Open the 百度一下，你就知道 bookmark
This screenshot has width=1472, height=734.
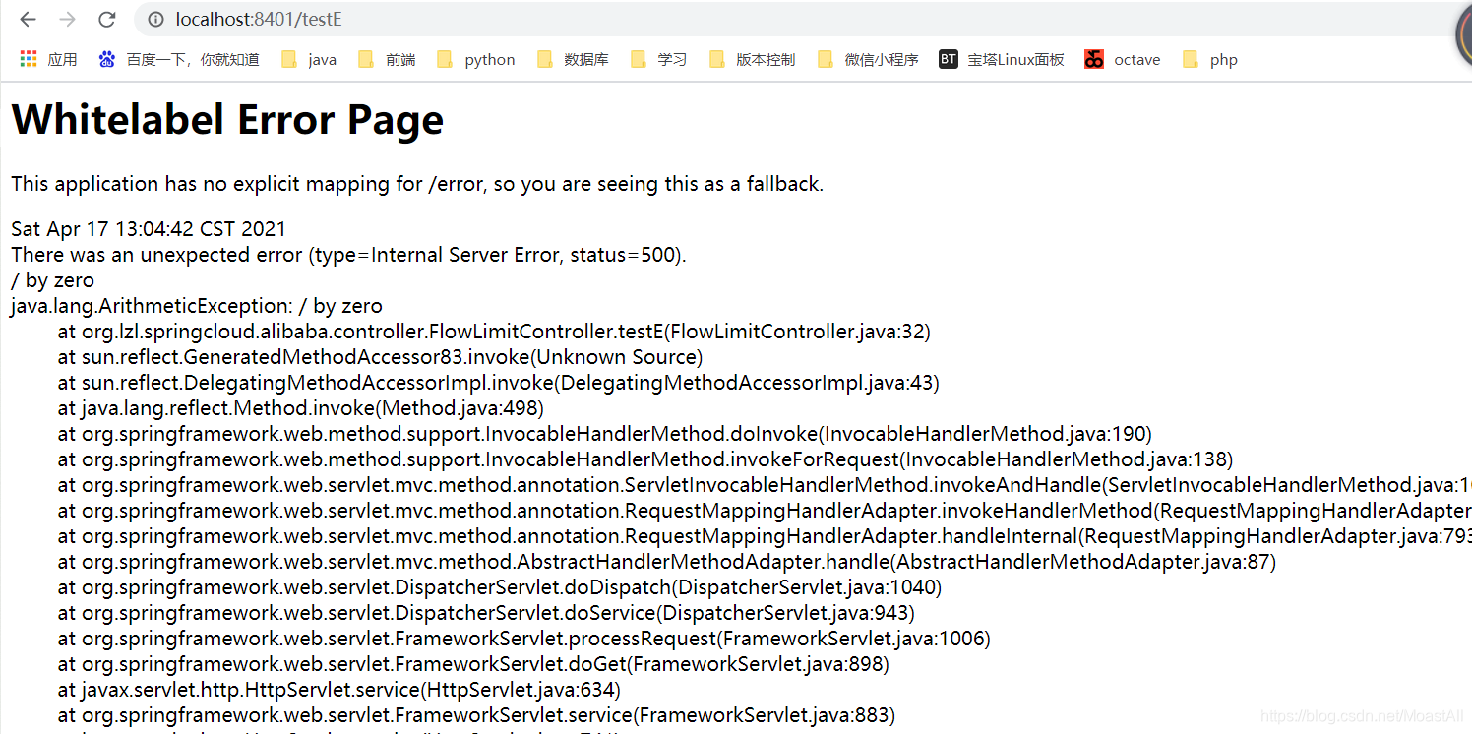179,60
